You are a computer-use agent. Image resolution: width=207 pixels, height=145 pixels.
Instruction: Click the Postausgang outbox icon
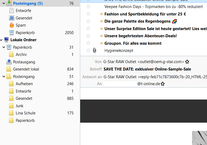point(9,62)
